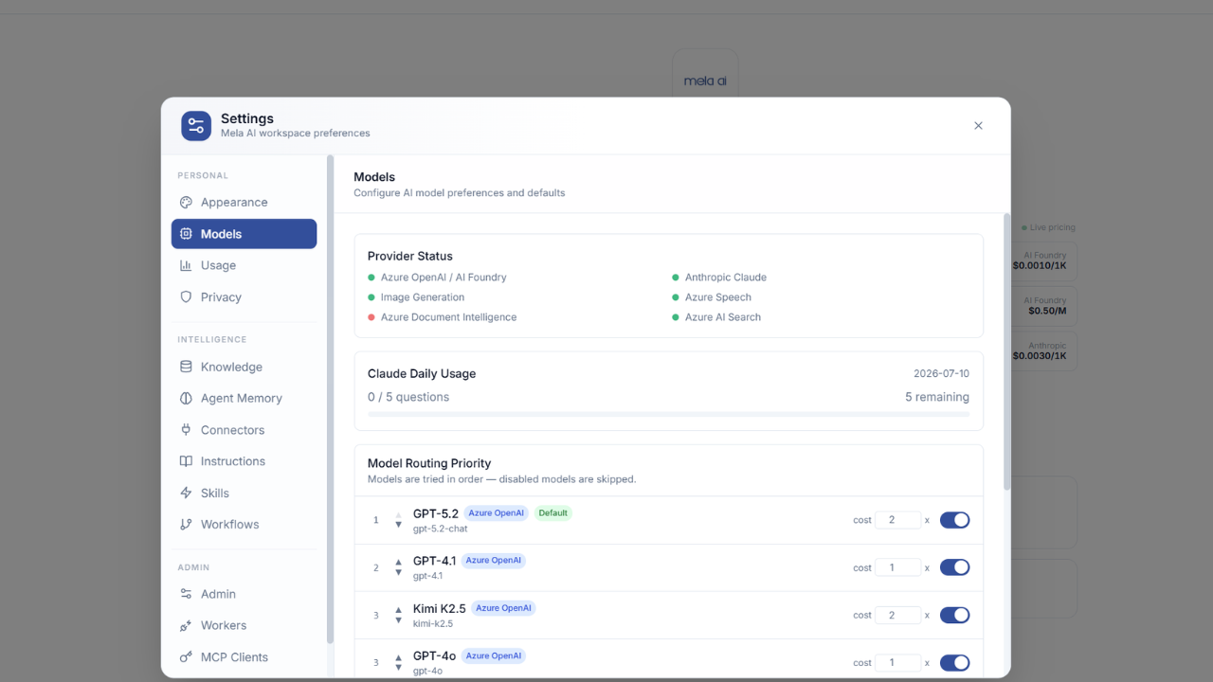Click the bar chart icon for Usage

point(186,265)
